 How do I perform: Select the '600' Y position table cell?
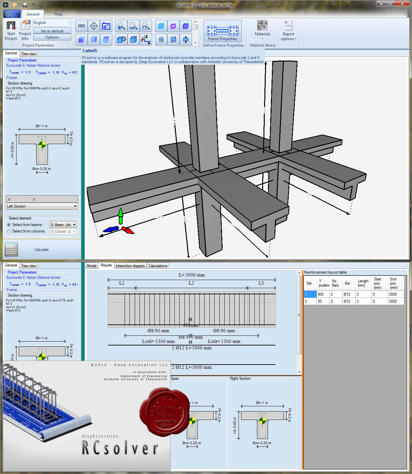pos(323,294)
